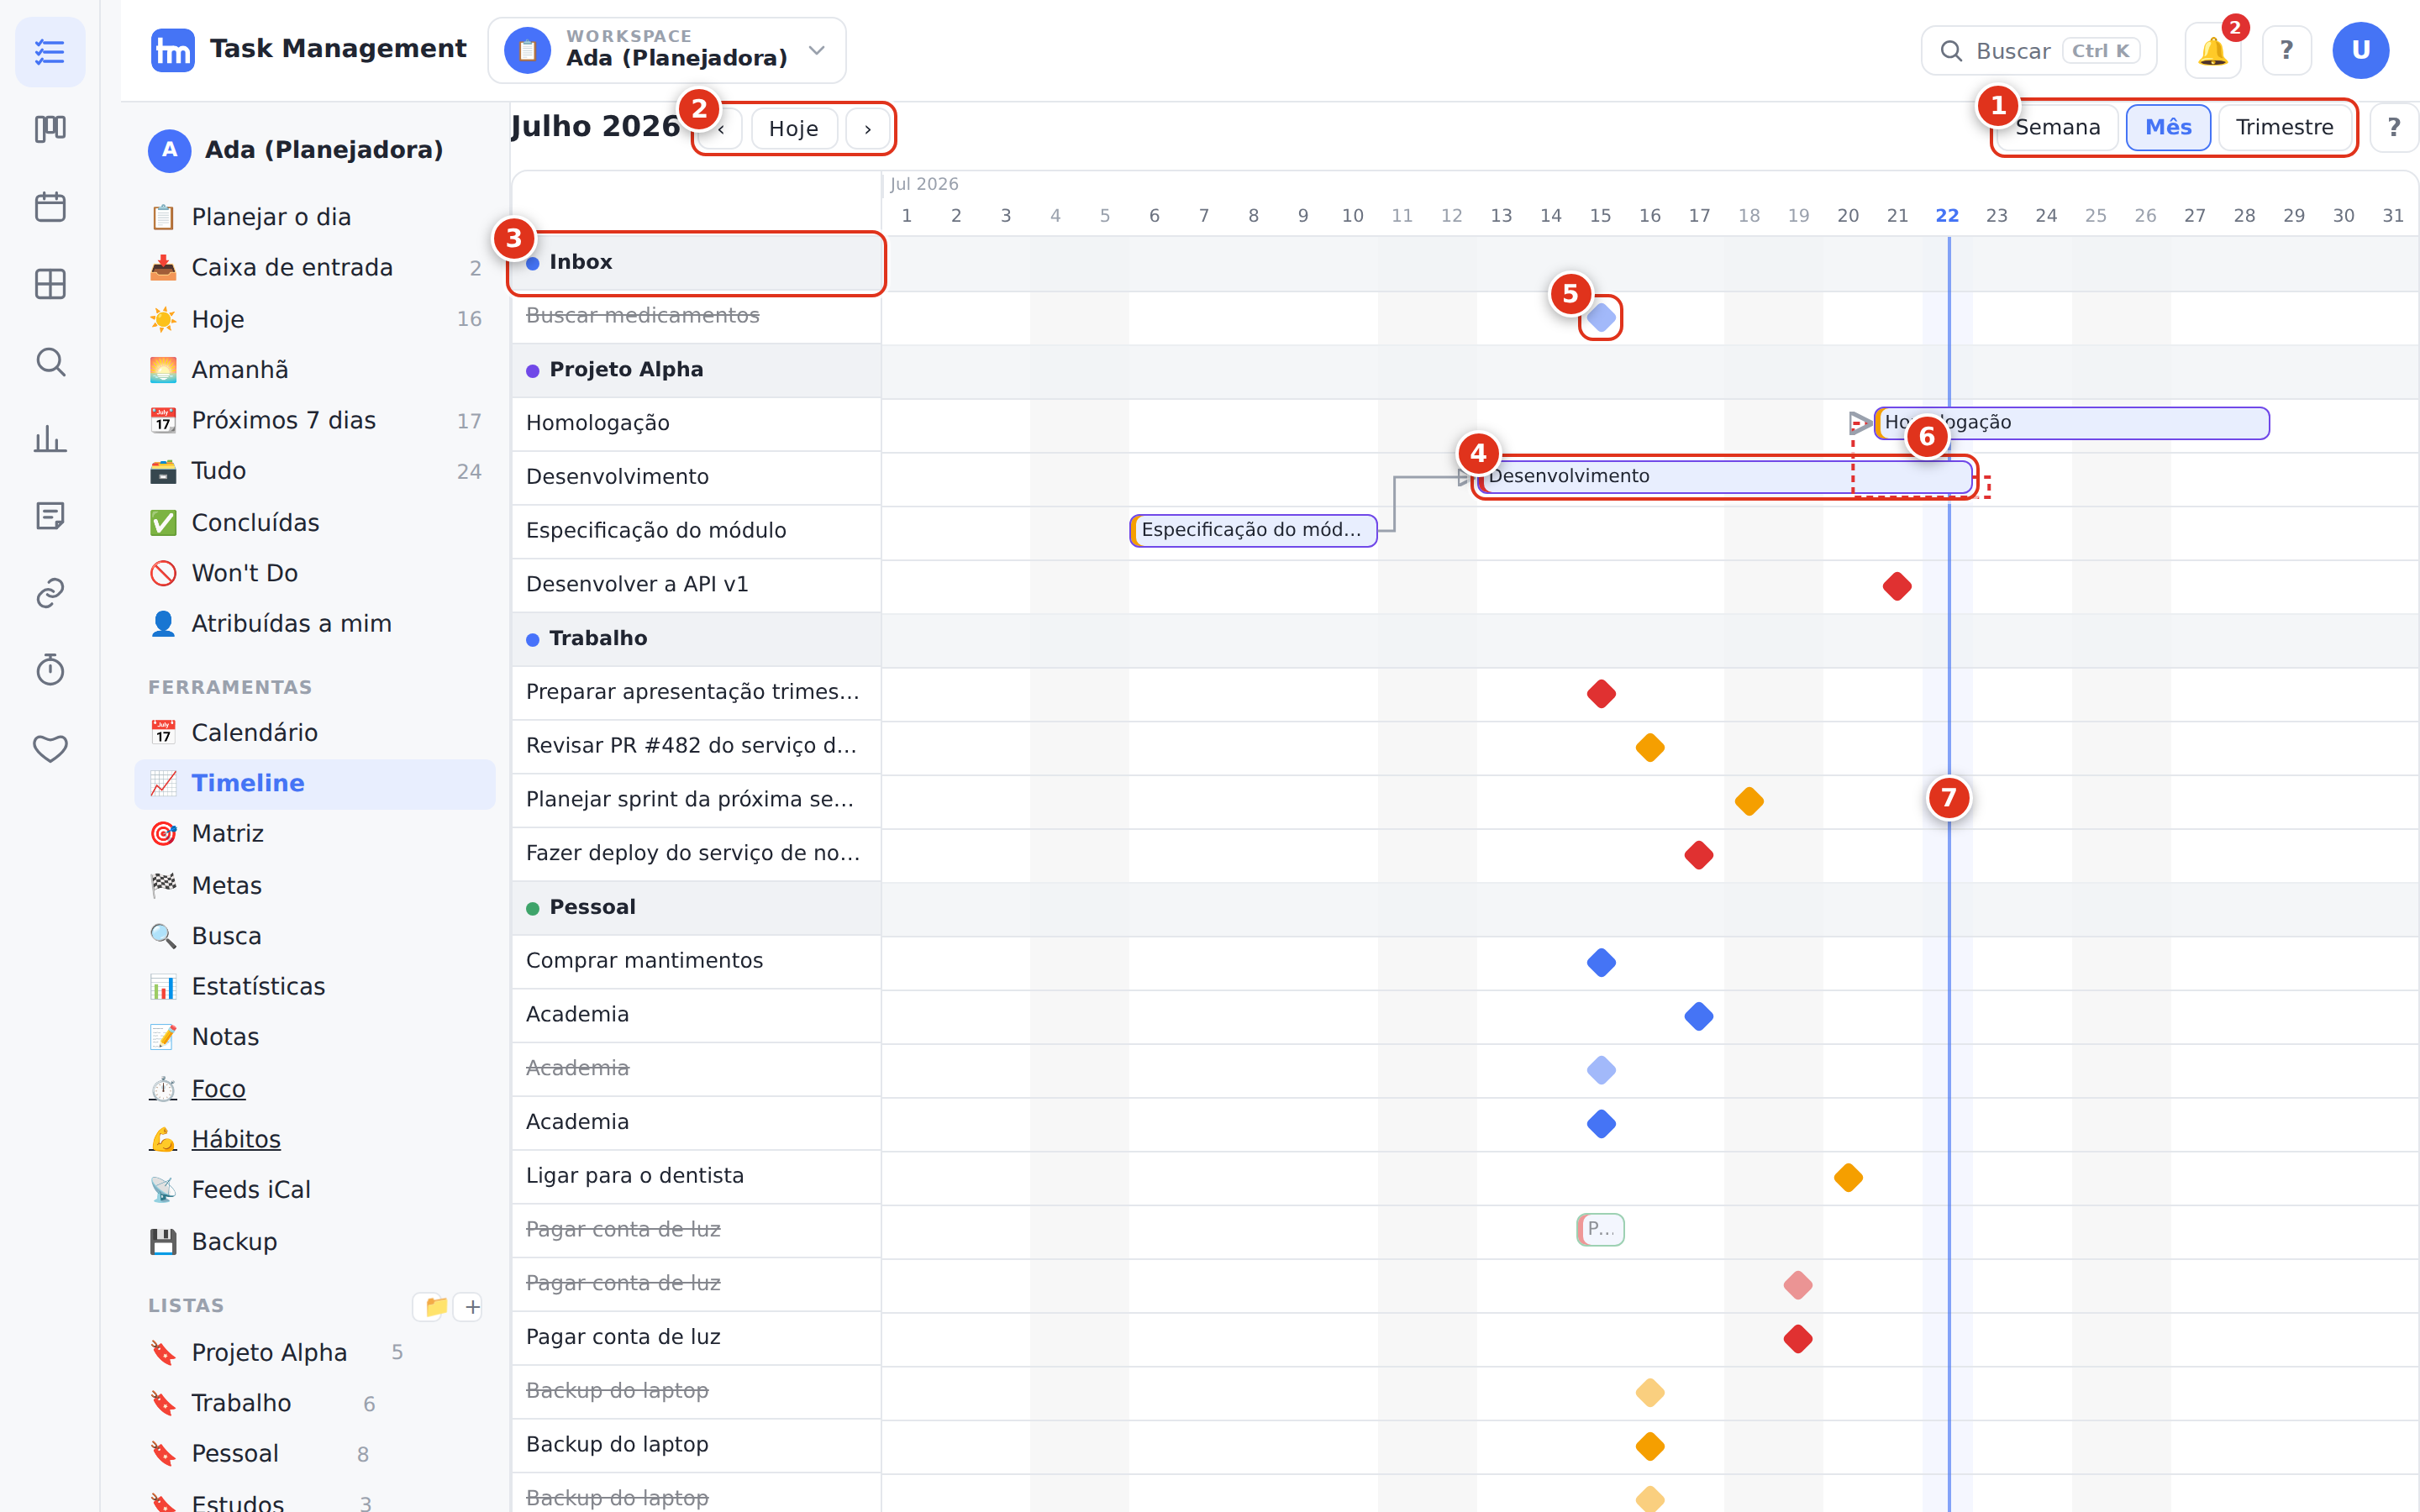Screen dimensions: 2420x1512
Task: Select the Desenvolvimento timeline bar
Action: click(x=1725, y=477)
